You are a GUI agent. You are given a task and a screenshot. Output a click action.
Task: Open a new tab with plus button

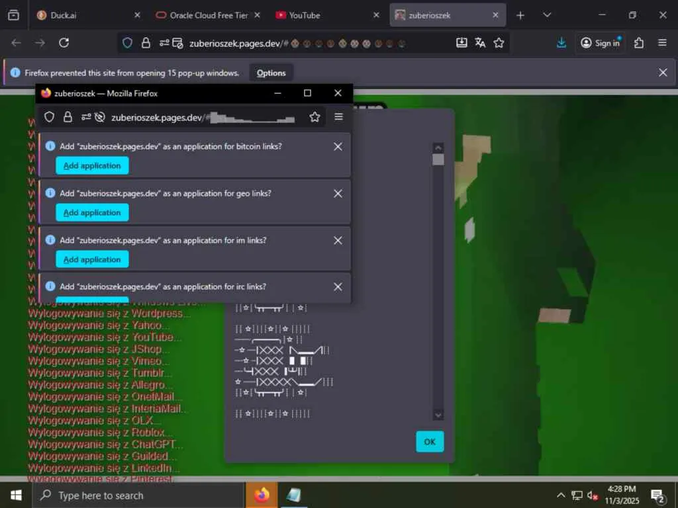point(520,15)
